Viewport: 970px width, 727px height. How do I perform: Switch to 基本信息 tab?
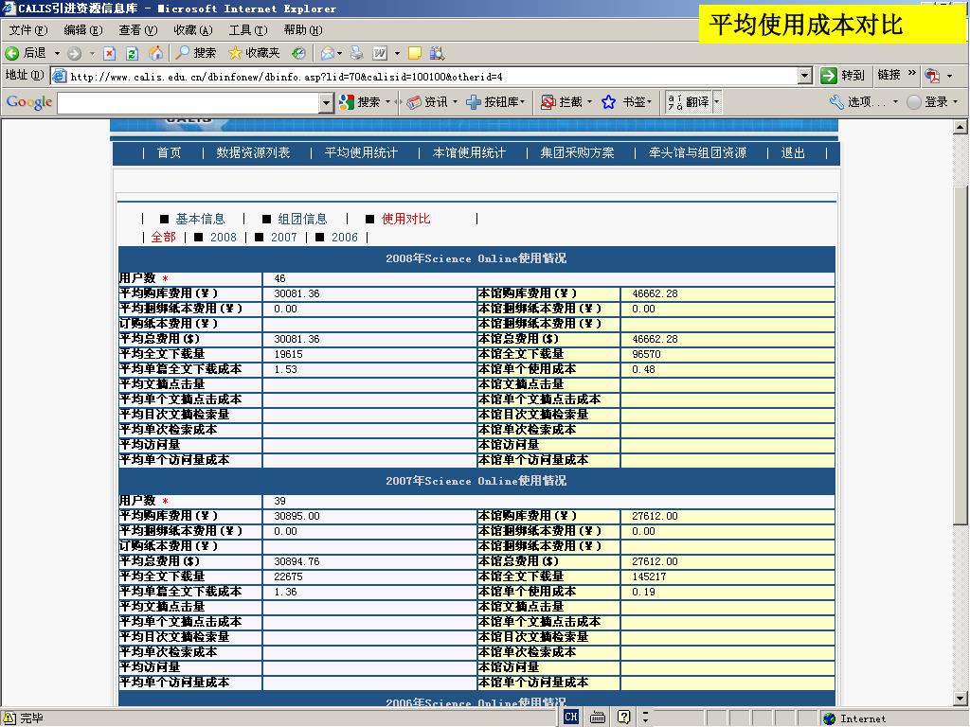pos(200,219)
